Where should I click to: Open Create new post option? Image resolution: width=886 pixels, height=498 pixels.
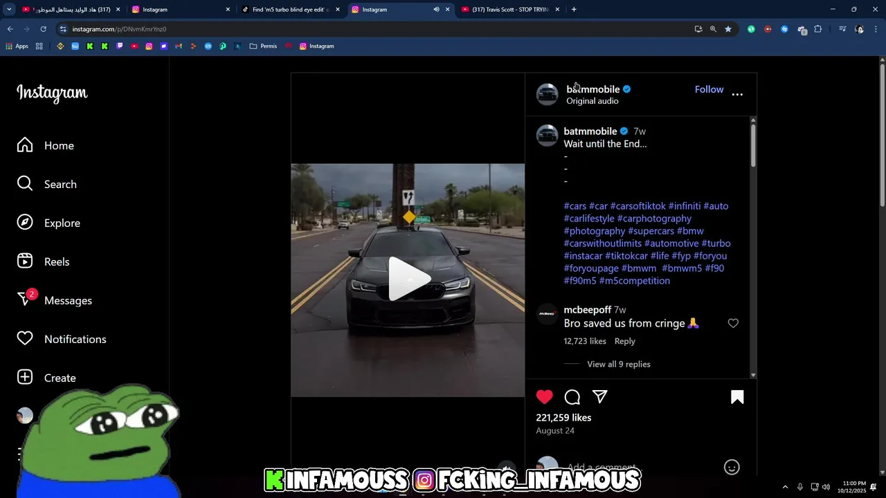pyautogui.click(x=46, y=378)
